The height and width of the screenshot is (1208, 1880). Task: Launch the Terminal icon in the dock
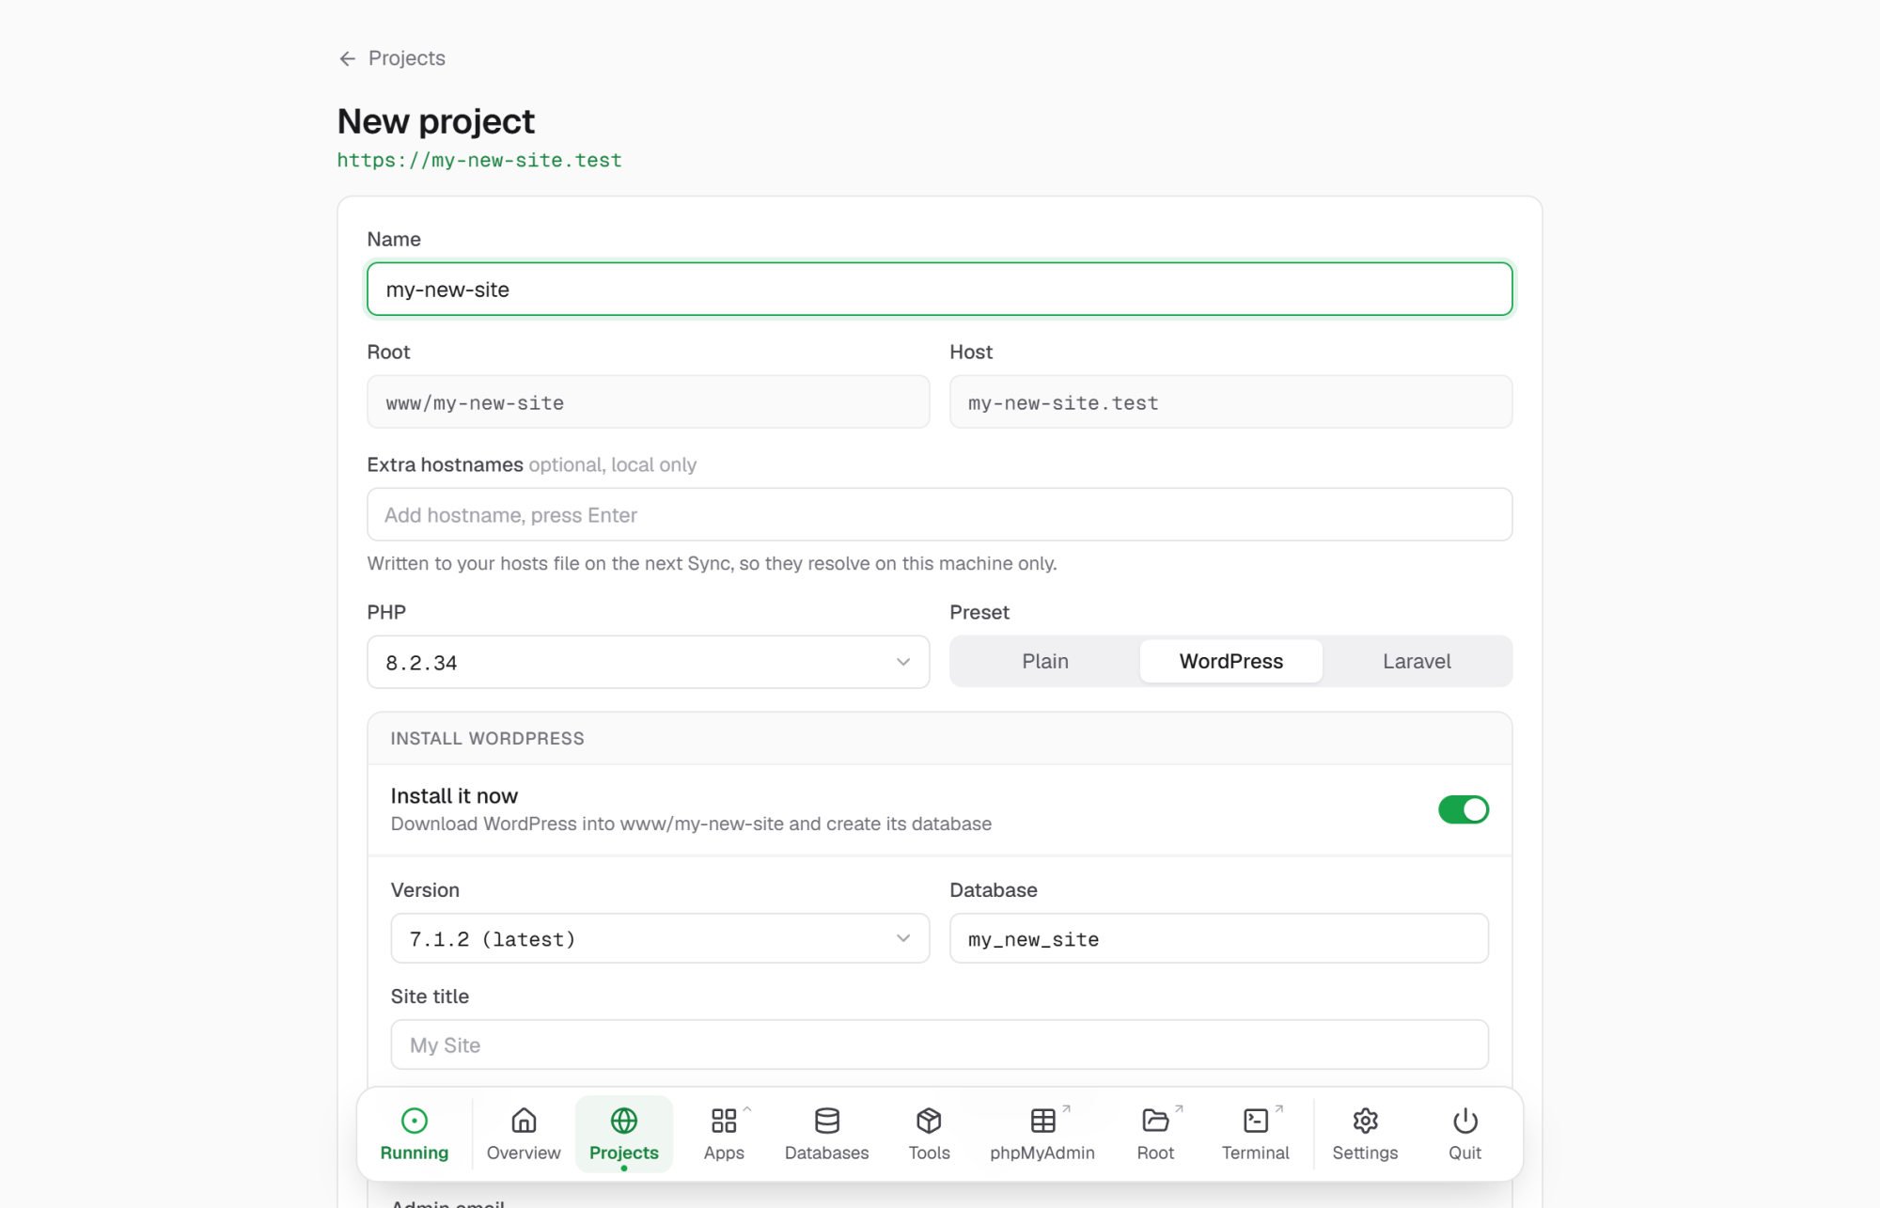click(1256, 1121)
